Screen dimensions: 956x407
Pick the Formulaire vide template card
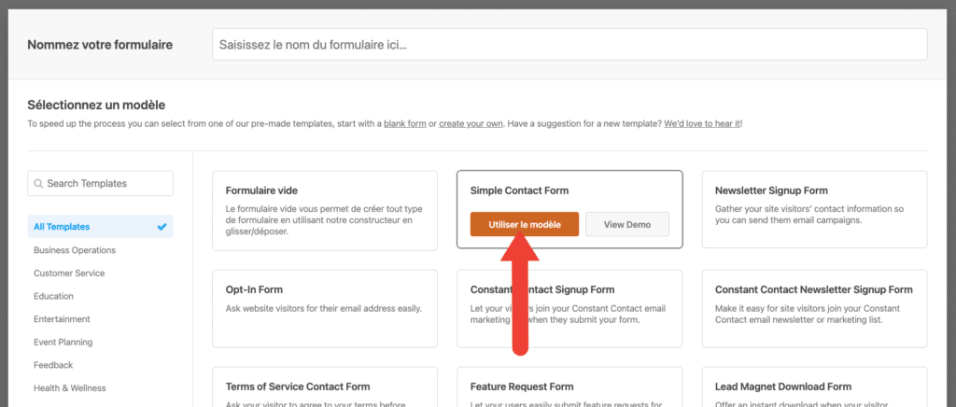click(325, 210)
